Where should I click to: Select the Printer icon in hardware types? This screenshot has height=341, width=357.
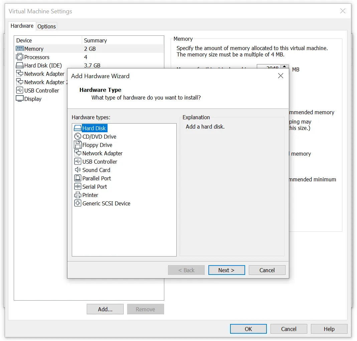pos(77,195)
